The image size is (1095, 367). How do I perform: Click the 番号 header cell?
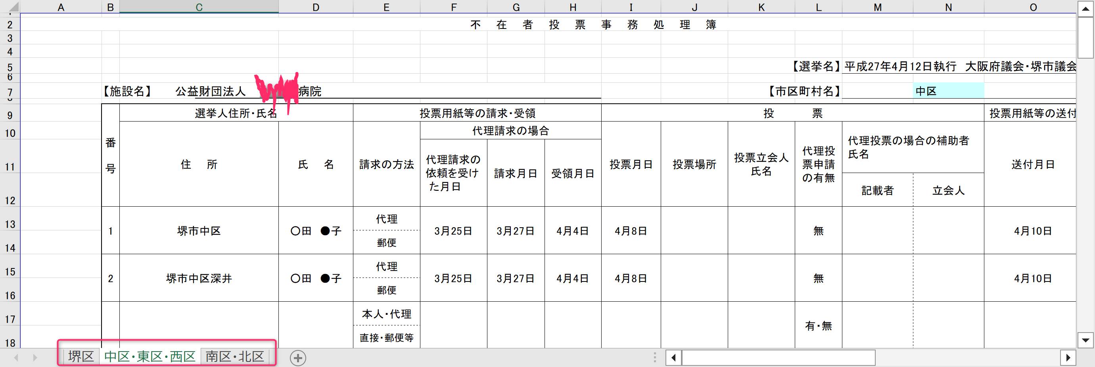click(x=111, y=155)
